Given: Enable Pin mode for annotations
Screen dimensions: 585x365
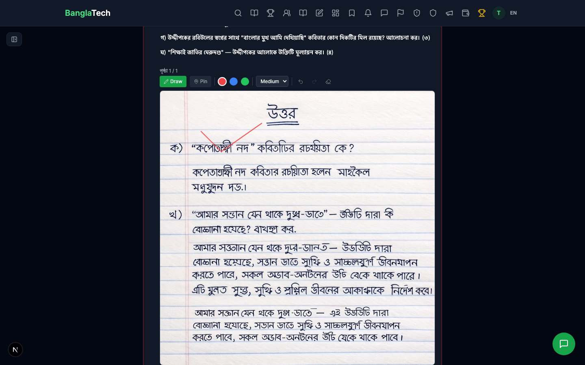Looking at the screenshot, I should pyautogui.click(x=200, y=82).
